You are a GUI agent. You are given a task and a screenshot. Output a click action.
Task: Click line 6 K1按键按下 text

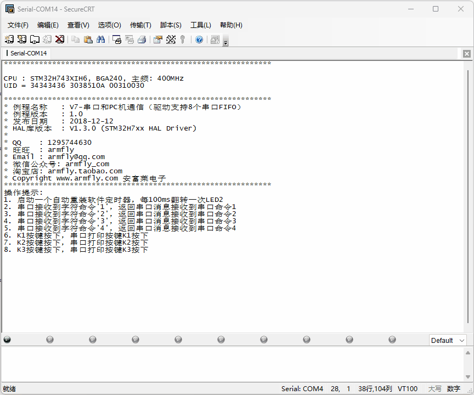point(76,235)
